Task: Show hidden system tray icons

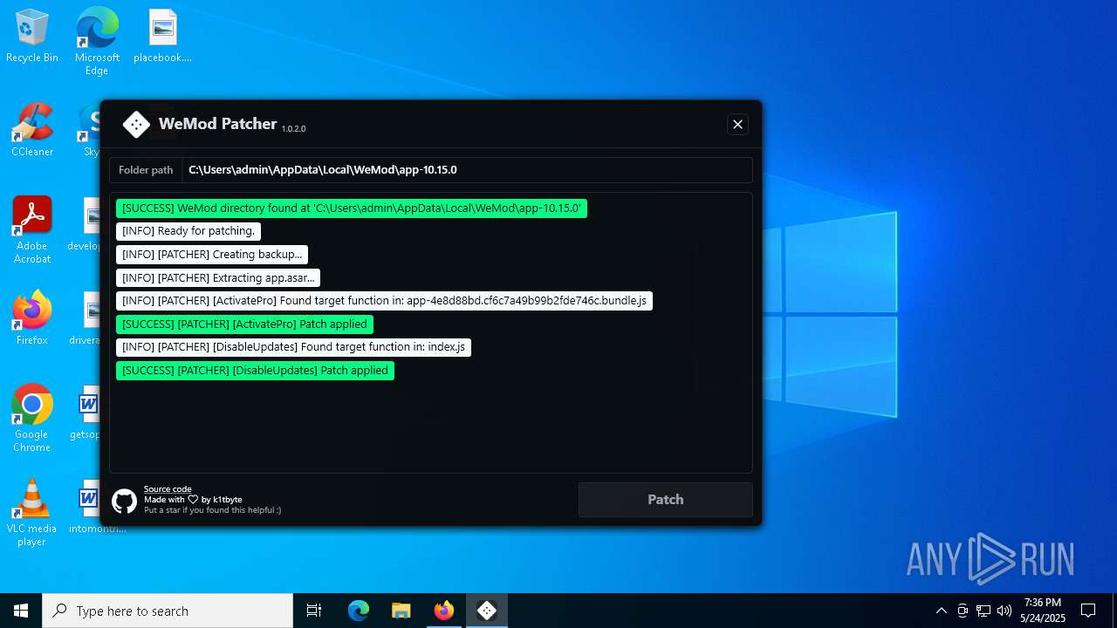Action: coord(941,611)
